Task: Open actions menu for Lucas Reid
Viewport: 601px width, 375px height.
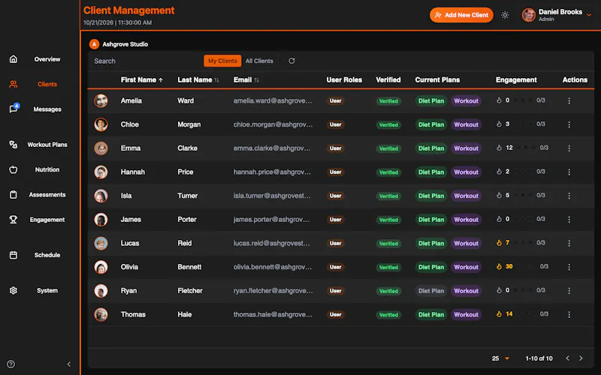Action: tap(569, 243)
